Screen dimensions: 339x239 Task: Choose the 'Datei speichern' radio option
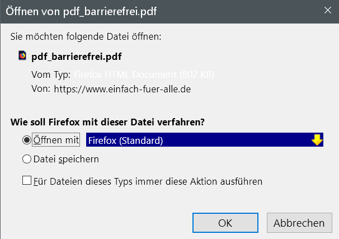27,160
